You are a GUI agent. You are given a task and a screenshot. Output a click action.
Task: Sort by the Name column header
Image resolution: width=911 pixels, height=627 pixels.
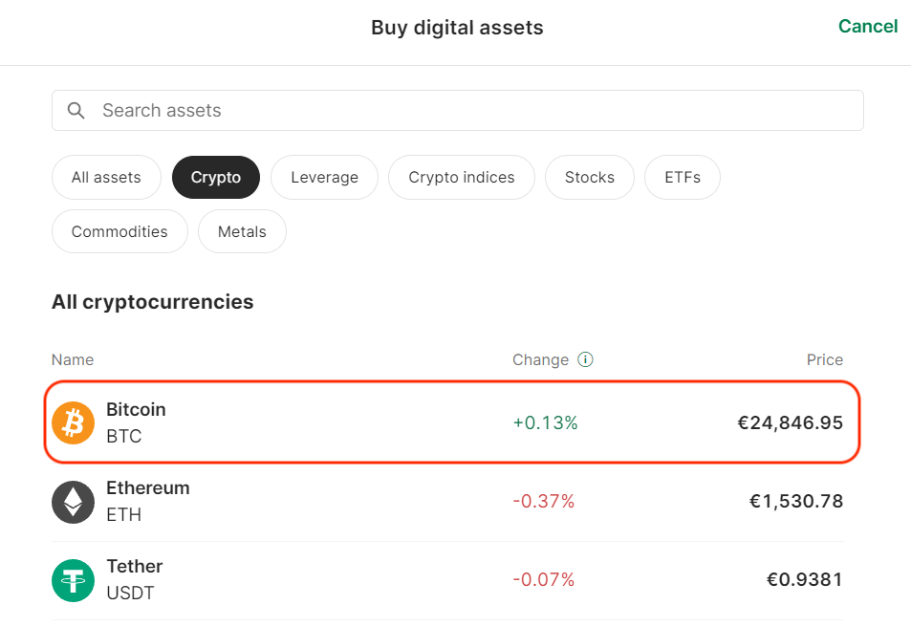73,360
